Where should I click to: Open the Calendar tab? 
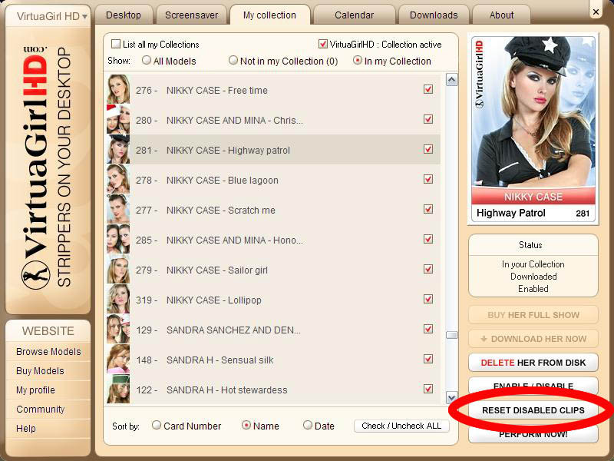coord(354,15)
